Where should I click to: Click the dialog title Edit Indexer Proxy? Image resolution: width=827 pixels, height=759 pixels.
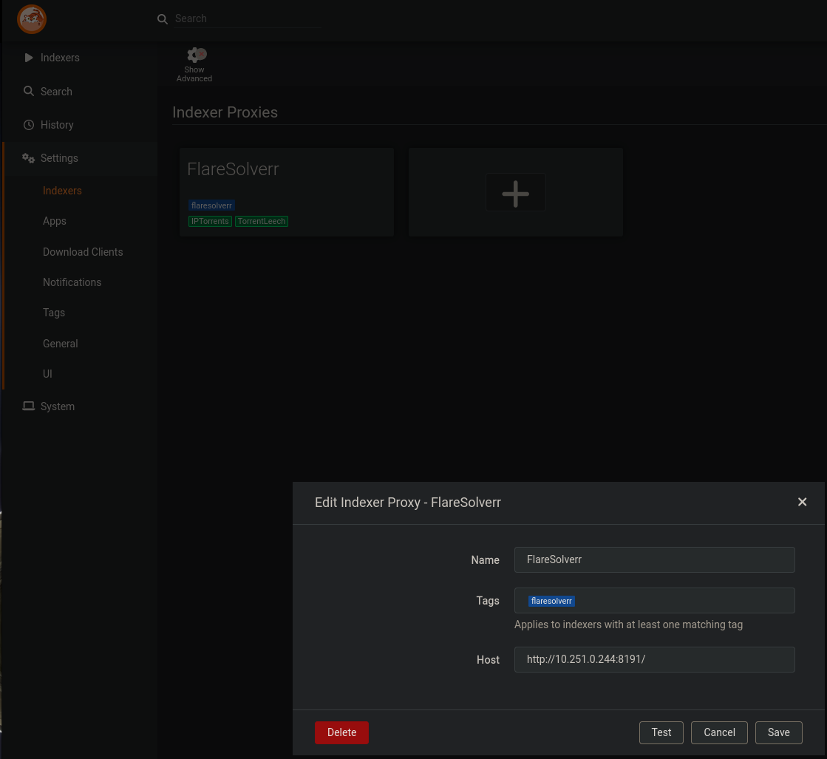click(408, 503)
